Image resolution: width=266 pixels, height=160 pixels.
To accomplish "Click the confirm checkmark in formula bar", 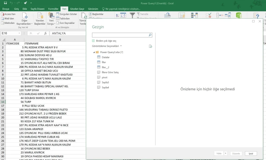I will [x=38, y=33].
